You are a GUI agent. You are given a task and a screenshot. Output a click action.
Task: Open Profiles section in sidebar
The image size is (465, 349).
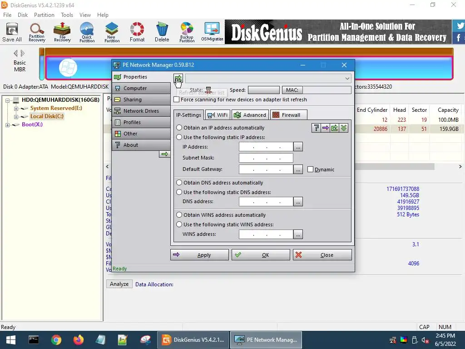click(141, 122)
